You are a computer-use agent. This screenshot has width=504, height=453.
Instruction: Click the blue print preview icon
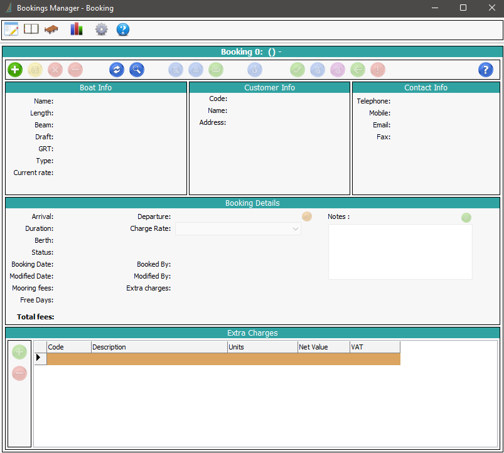(x=176, y=70)
